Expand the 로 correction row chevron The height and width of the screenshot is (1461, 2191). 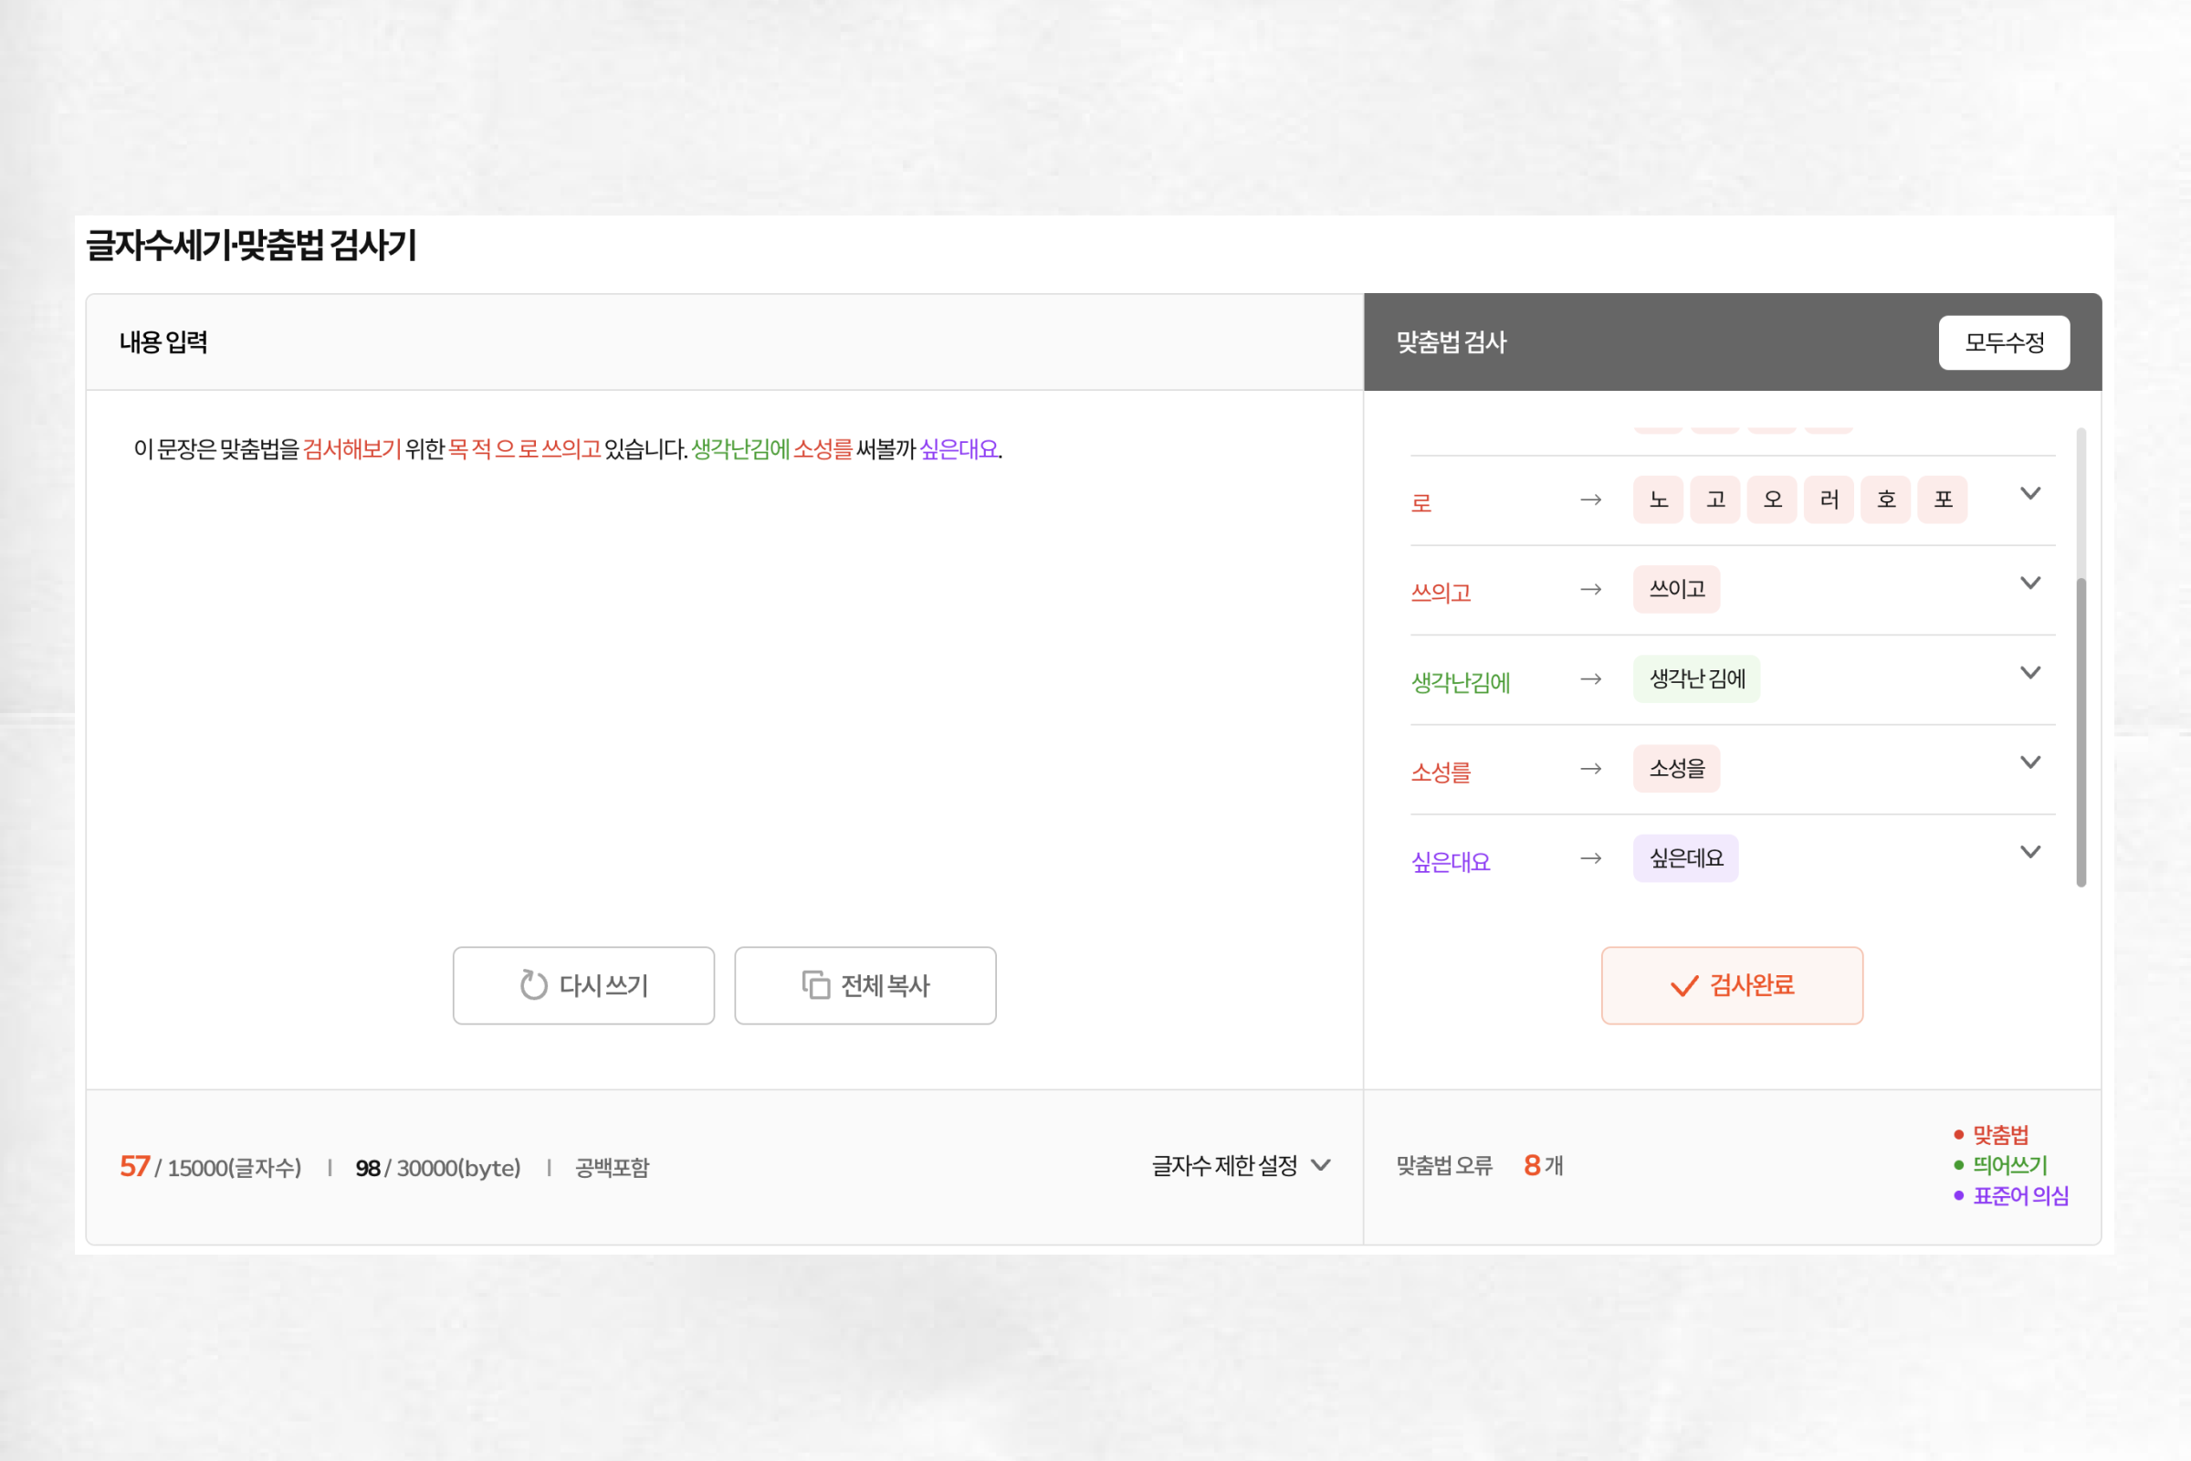(2029, 494)
